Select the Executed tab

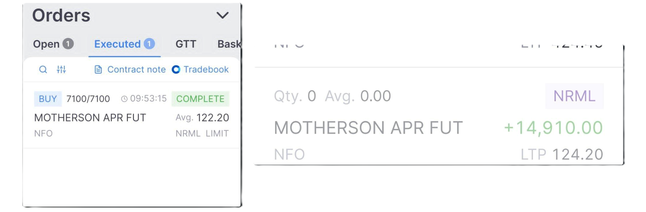tap(124, 44)
